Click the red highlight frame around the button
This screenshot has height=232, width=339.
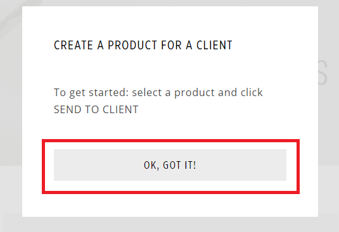click(x=170, y=140)
